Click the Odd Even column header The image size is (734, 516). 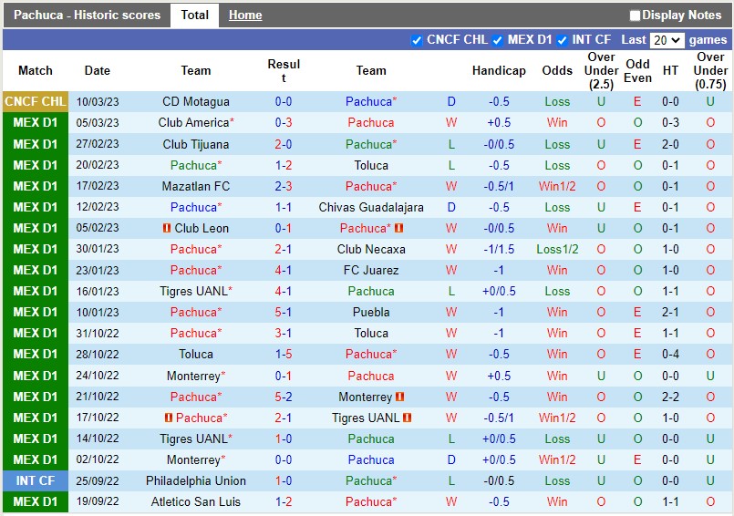tap(637, 71)
